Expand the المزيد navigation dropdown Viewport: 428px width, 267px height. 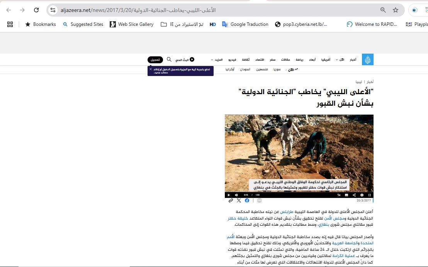click(217, 60)
